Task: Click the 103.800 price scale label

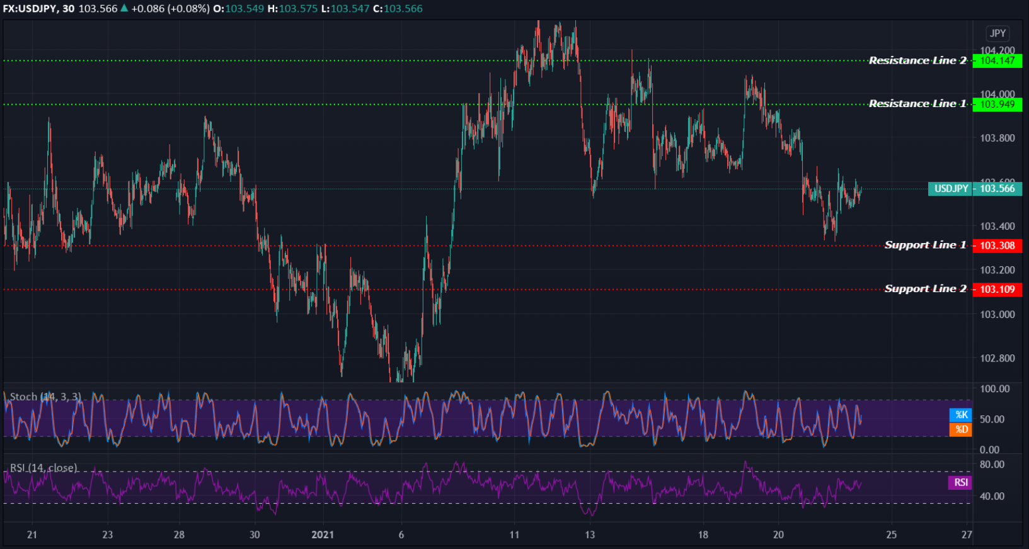Action: [997, 138]
